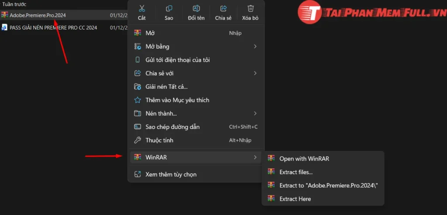
Task: Click the Open with WinRAR icon
Action: pyautogui.click(x=271, y=158)
